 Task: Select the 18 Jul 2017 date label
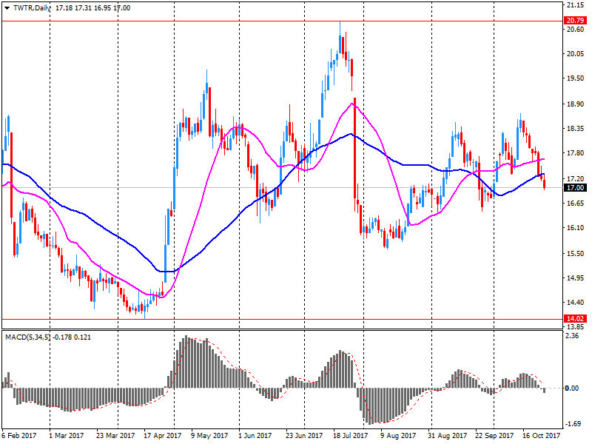click(350, 435)
